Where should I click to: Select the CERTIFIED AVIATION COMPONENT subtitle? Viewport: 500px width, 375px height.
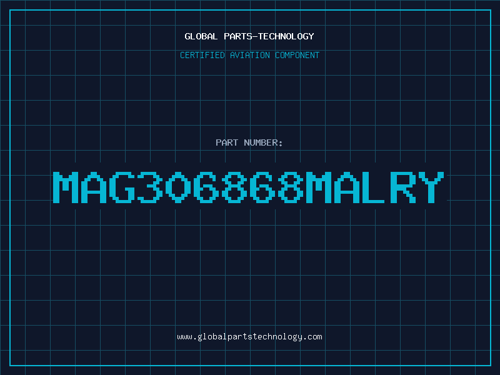pyautogui.click(x=249, y=55)
